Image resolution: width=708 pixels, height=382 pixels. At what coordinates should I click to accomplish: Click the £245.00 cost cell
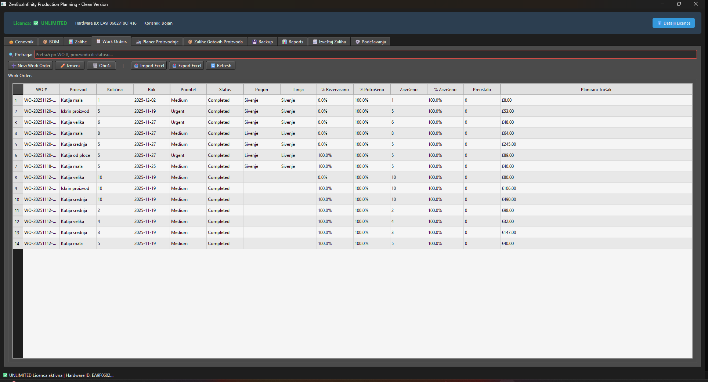click(596, 144)
